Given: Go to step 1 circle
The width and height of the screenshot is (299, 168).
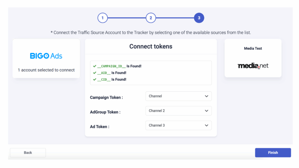Looking at the screenshot, I should (102, 18).
